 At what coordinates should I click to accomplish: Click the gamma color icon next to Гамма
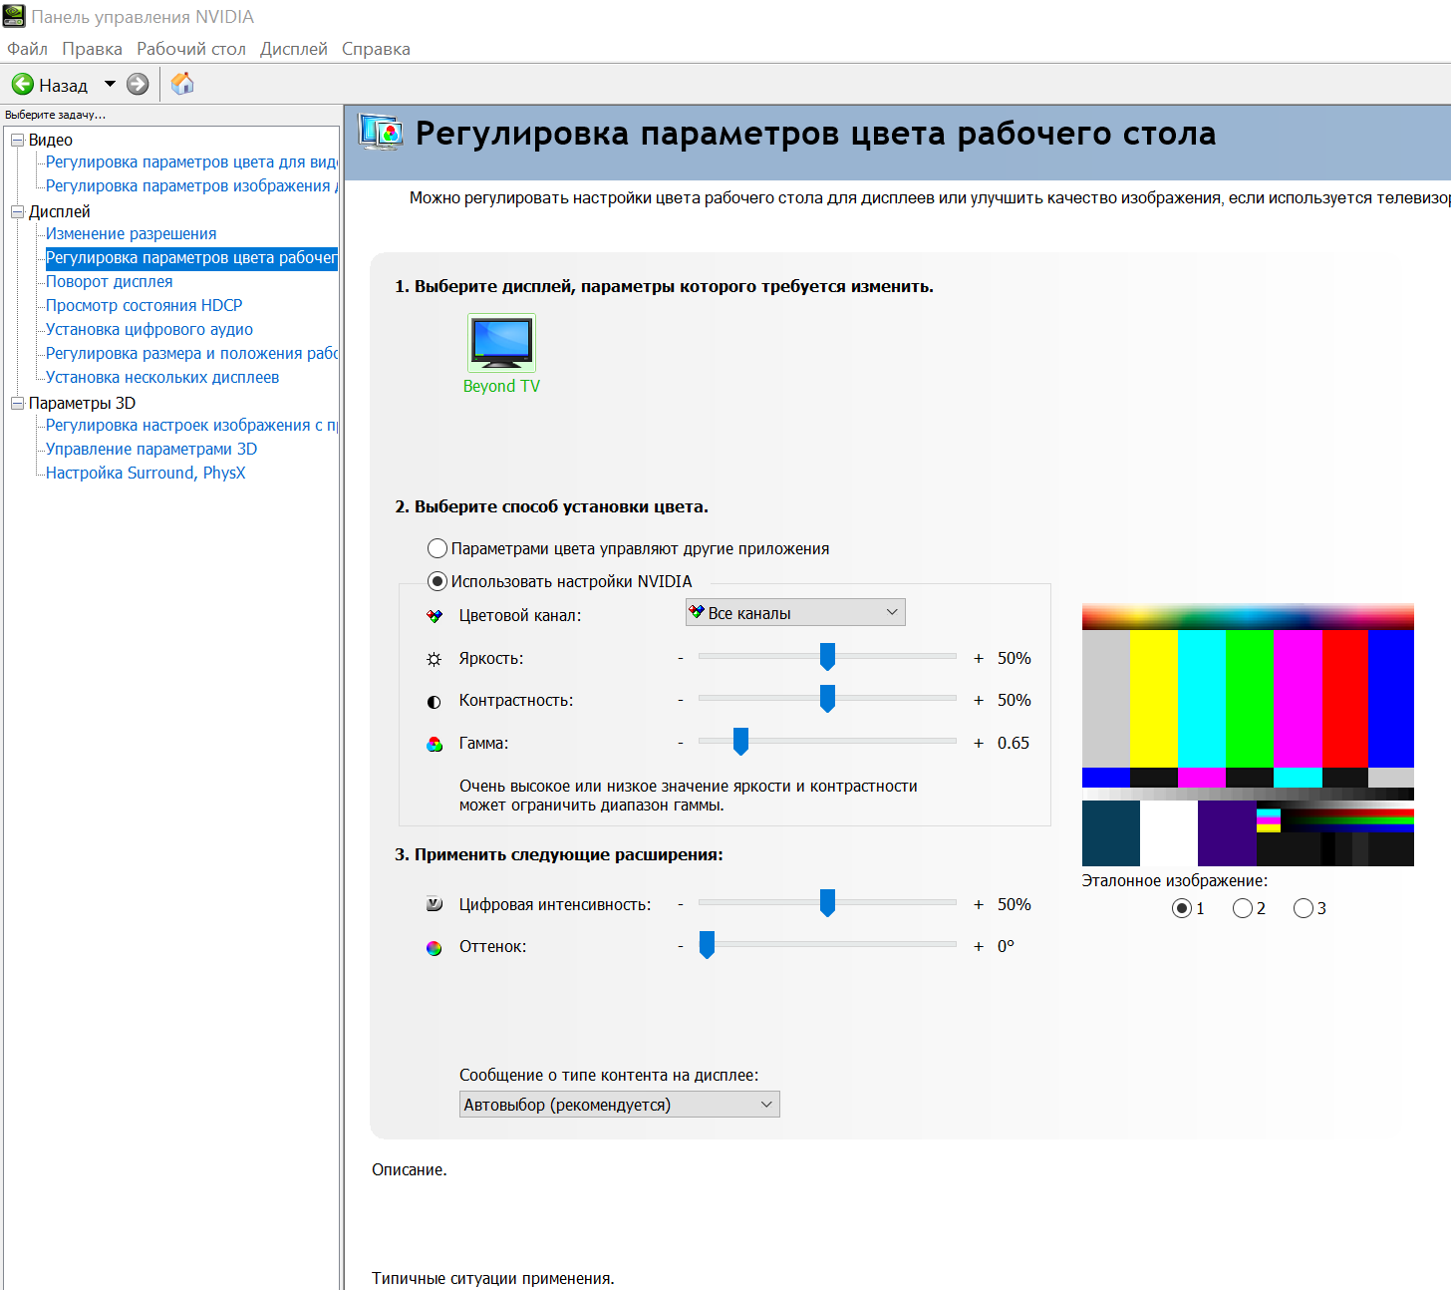click(434, 744)
